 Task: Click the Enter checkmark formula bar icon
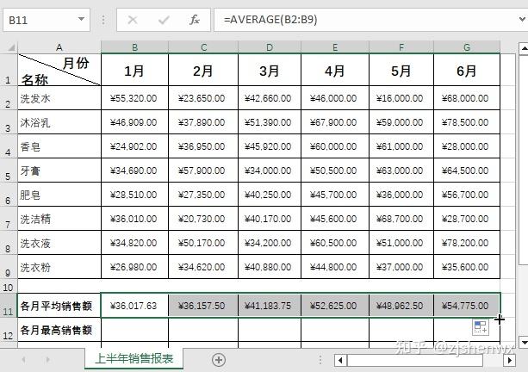point(164,20)
